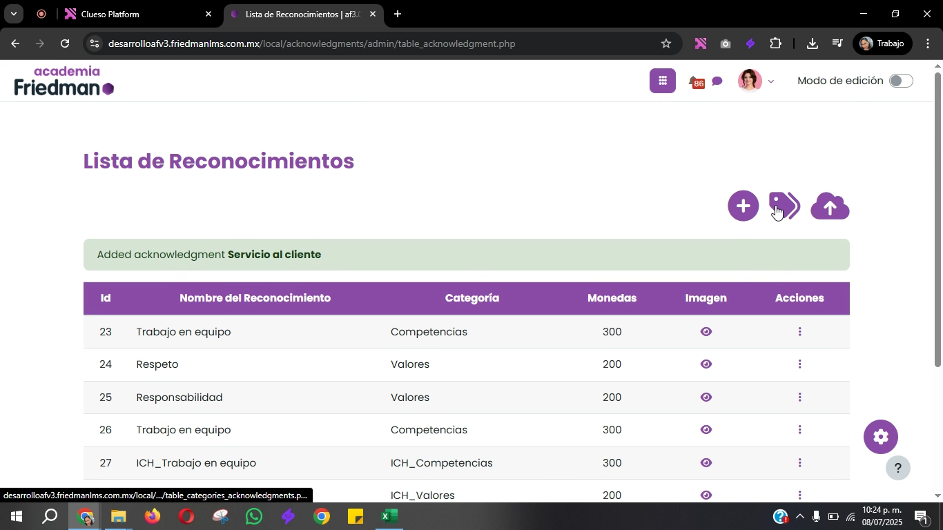
Task: Toggle Modo de edición switch
Action: click(901, 81)
